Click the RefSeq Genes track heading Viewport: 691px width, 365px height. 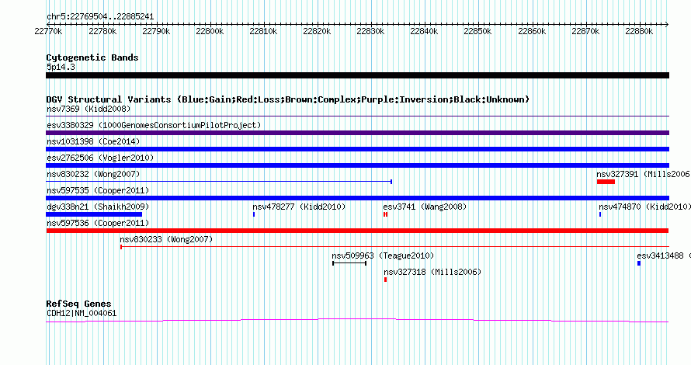pos(78,304)
